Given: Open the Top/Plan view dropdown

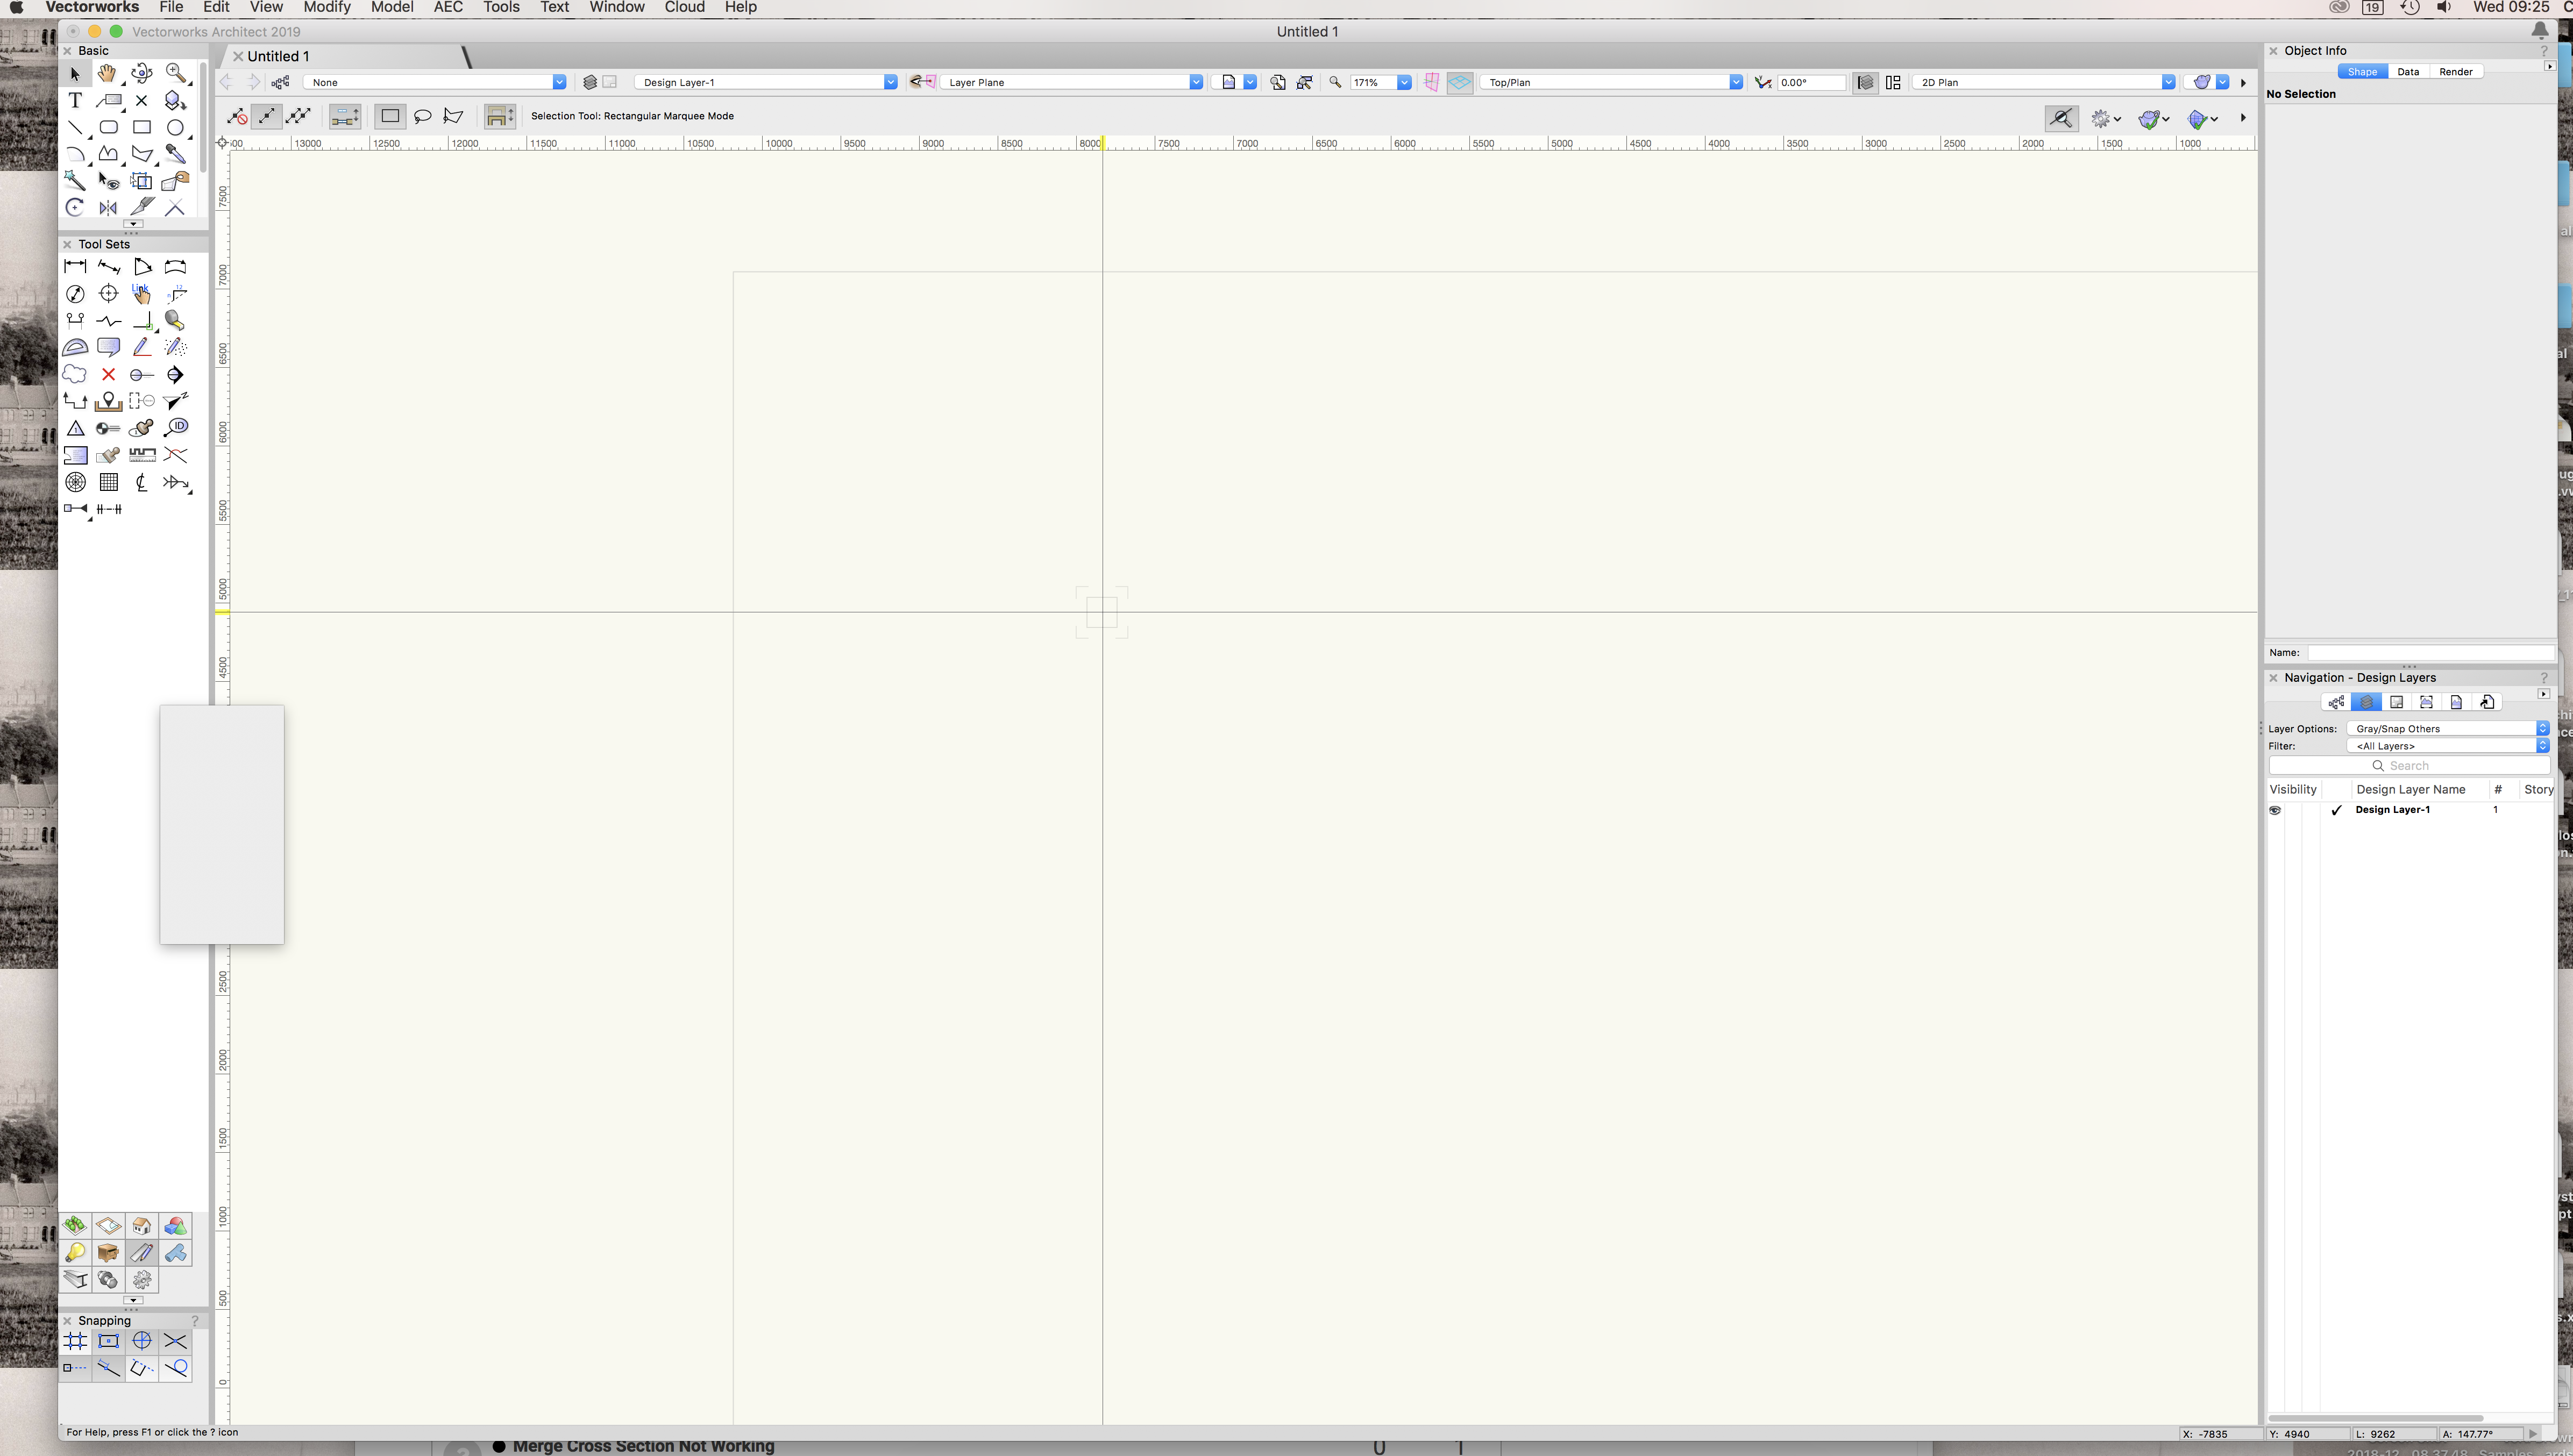Looking at the screenshot, I should [1610, 82].
